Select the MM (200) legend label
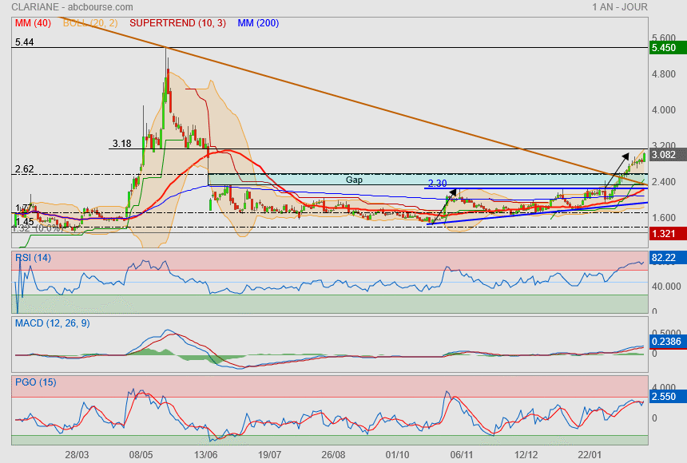Screen dimensions: 687x463 coord(258,23)
